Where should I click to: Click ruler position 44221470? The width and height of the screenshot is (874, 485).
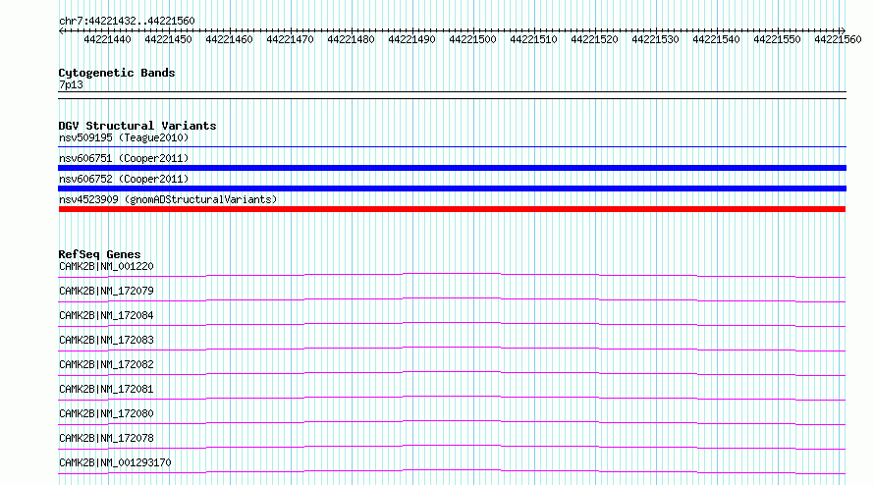(290, 39)
